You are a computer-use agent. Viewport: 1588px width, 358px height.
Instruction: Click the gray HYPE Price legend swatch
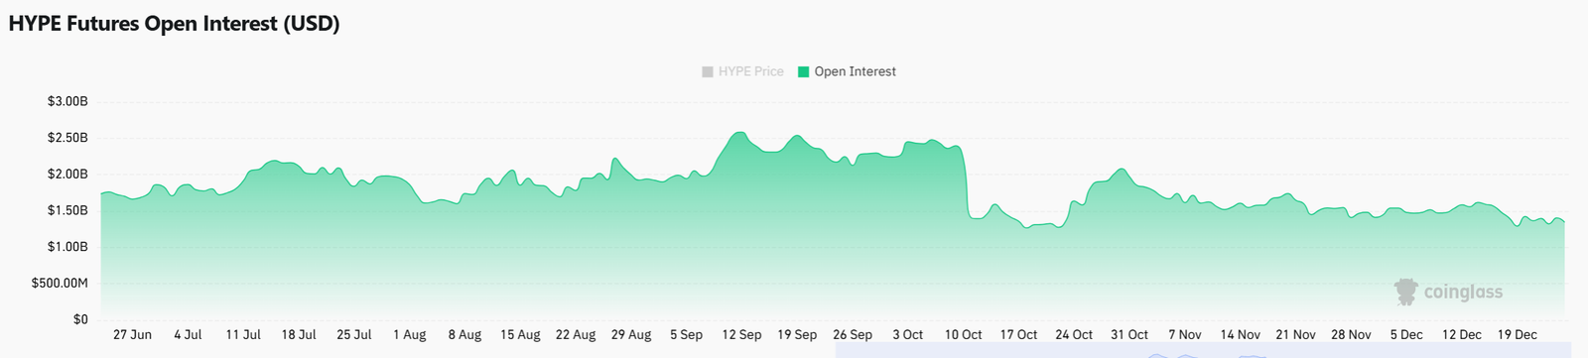click(707, 71)
